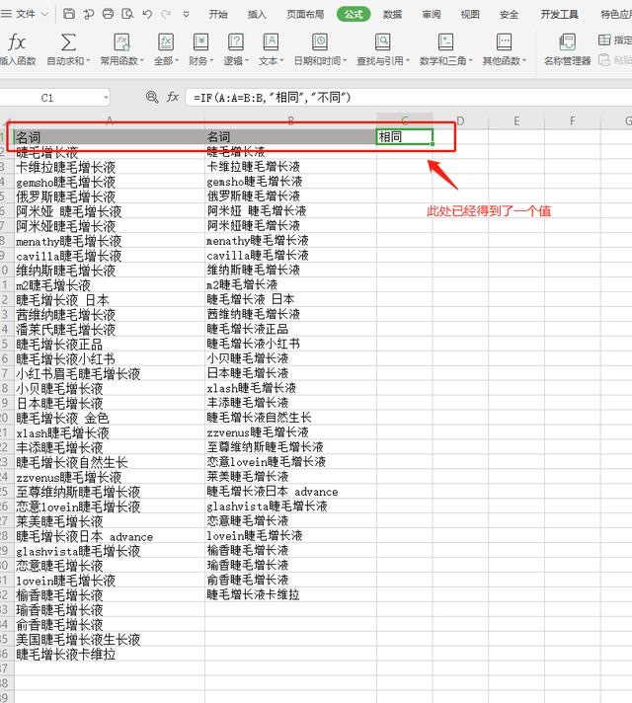This screenshot has width=632, height=703.
Task: Select column E header
Action: point(516,120)
